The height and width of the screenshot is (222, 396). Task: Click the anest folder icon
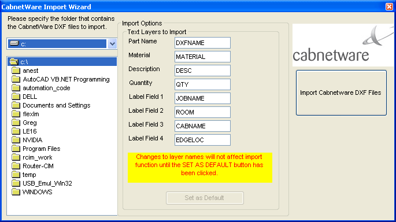click(x=16, y=71)
